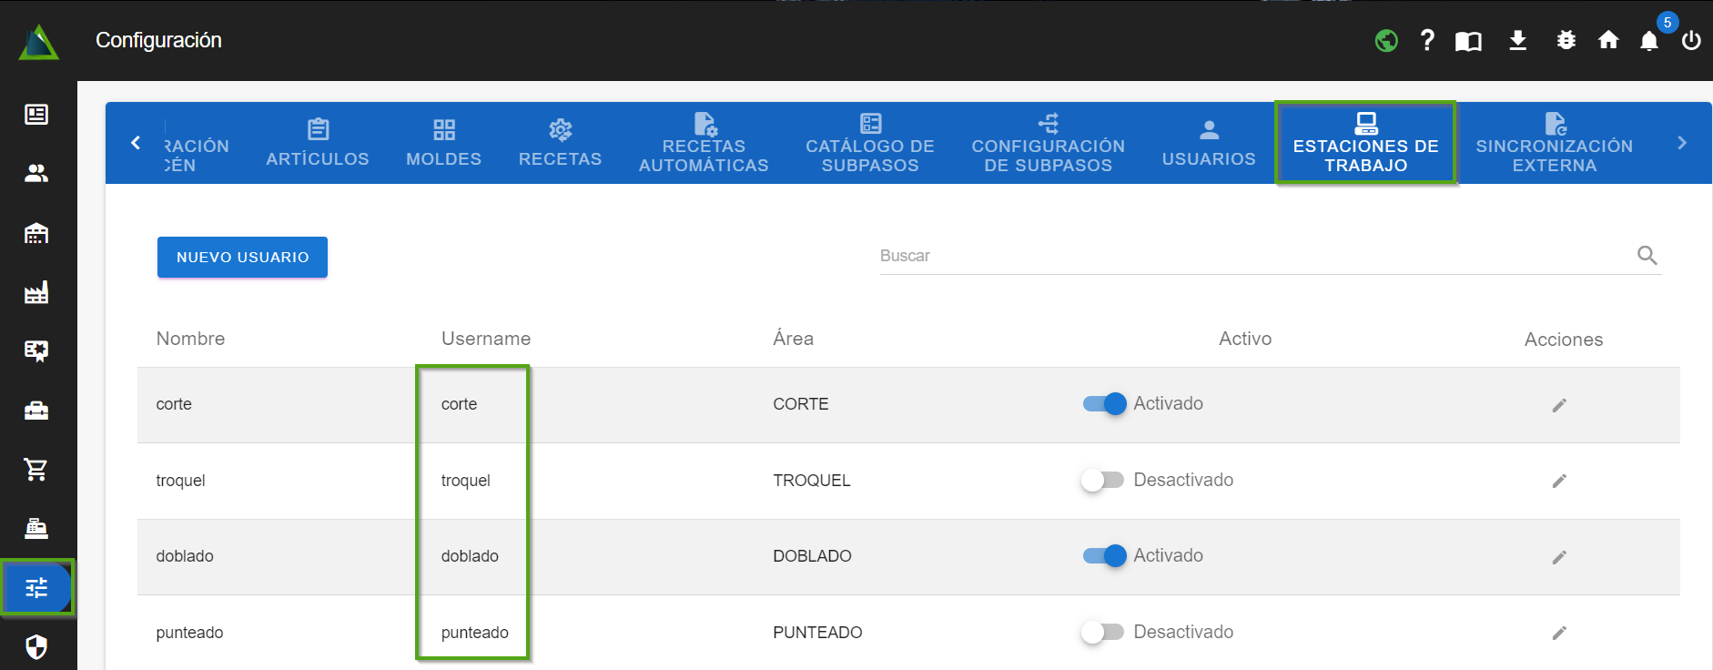Disable the corte active toggle
1713x670 pixels.
point(1104,404)
